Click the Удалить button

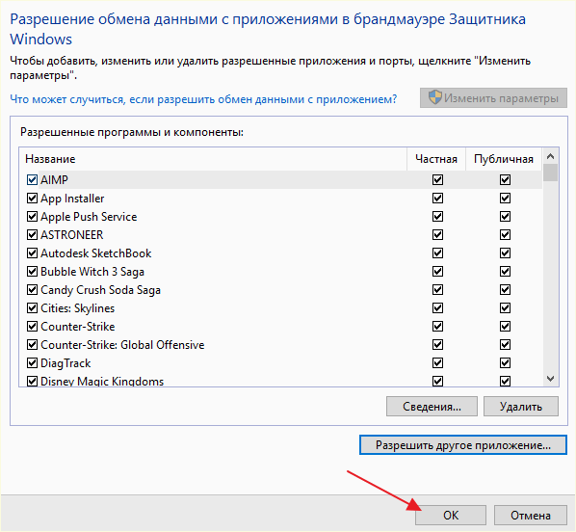pyautogui.click(x=520, y=407)
